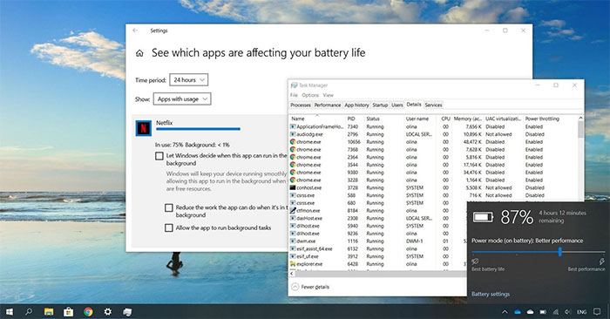Open Options menu in Task Manager

pos(310,95)
